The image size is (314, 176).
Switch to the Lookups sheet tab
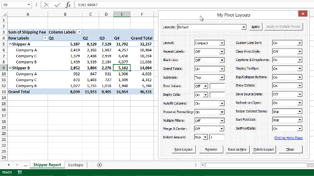tap(76, 165)
